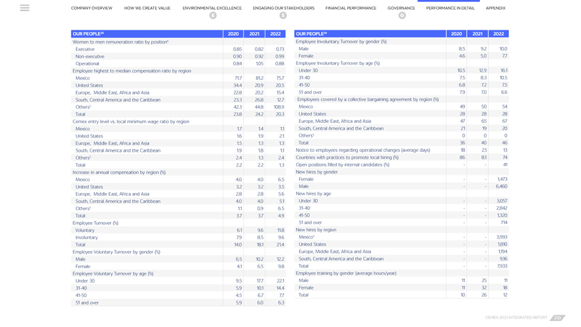Click the 7,933 total new hires value
This screenshot has height=327, width=581.
(x=502, y=266)
